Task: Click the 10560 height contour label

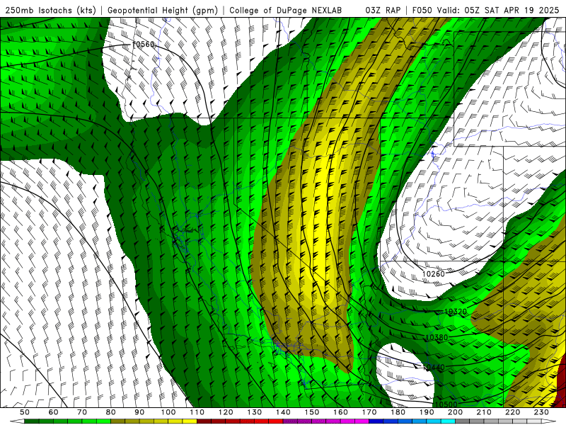Action: pyautogui.click(x=144, y=45)
